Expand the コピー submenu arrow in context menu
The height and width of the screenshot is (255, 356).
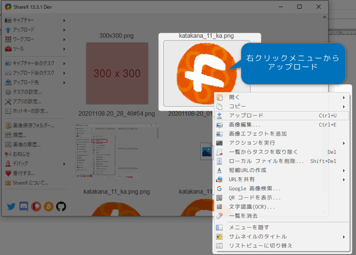coord(344,107)
